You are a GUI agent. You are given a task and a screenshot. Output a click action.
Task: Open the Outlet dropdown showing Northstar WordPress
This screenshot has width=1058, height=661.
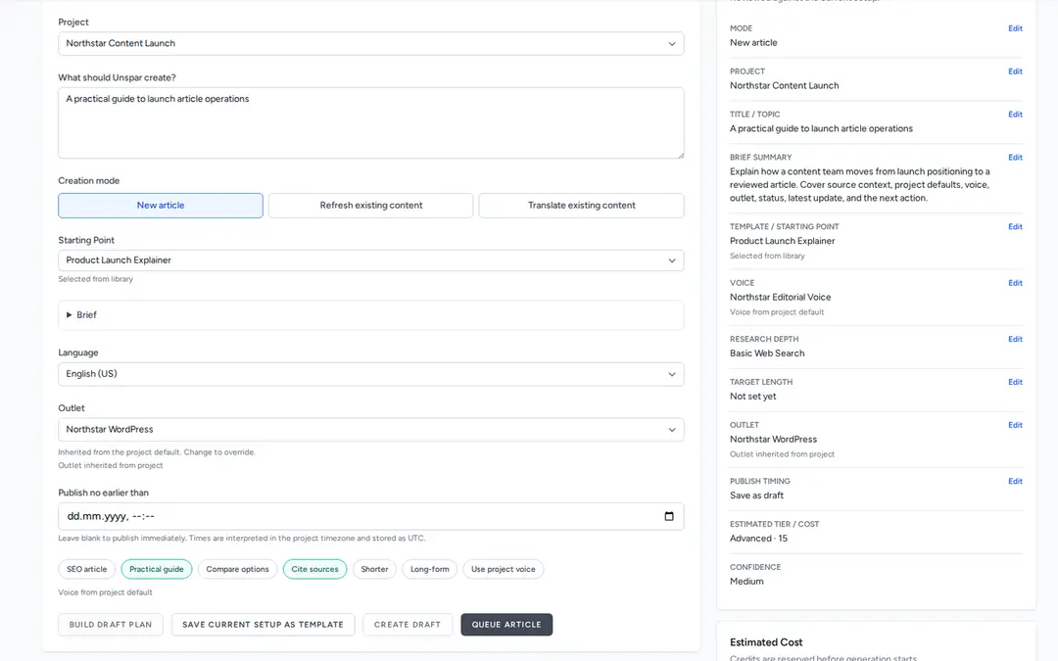pos(370,429)
